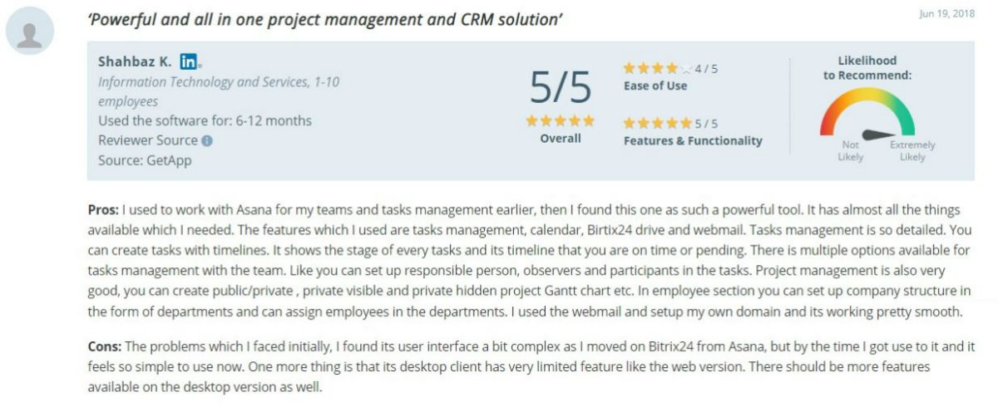Click the Overall five-star rating
998x407 pixels.
(560, 121)
